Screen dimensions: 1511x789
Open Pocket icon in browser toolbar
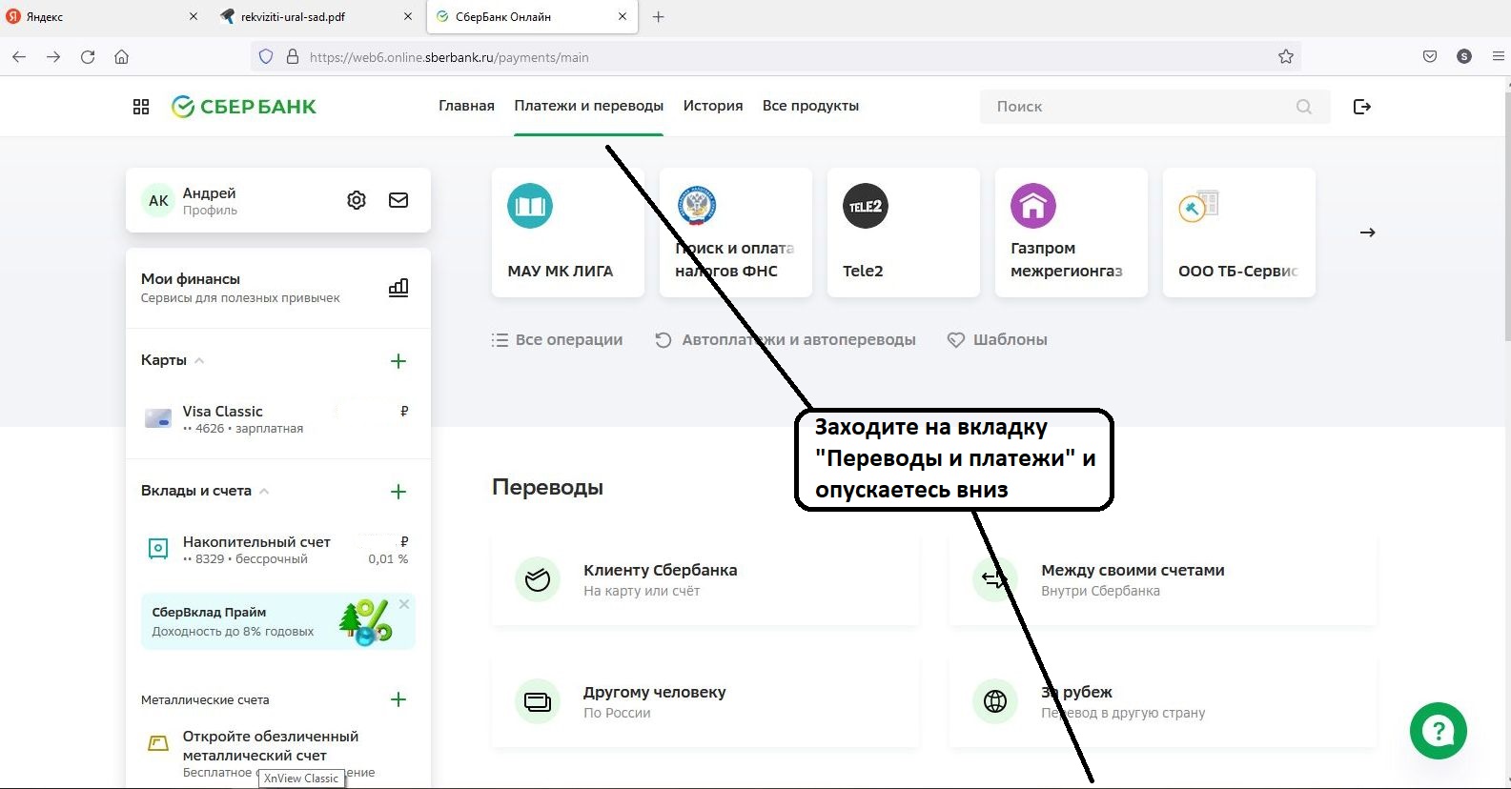1430,57
